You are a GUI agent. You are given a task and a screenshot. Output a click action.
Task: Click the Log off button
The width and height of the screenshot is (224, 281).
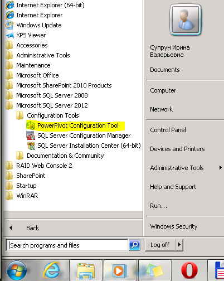pyautogui.click(x=160, y=245)
